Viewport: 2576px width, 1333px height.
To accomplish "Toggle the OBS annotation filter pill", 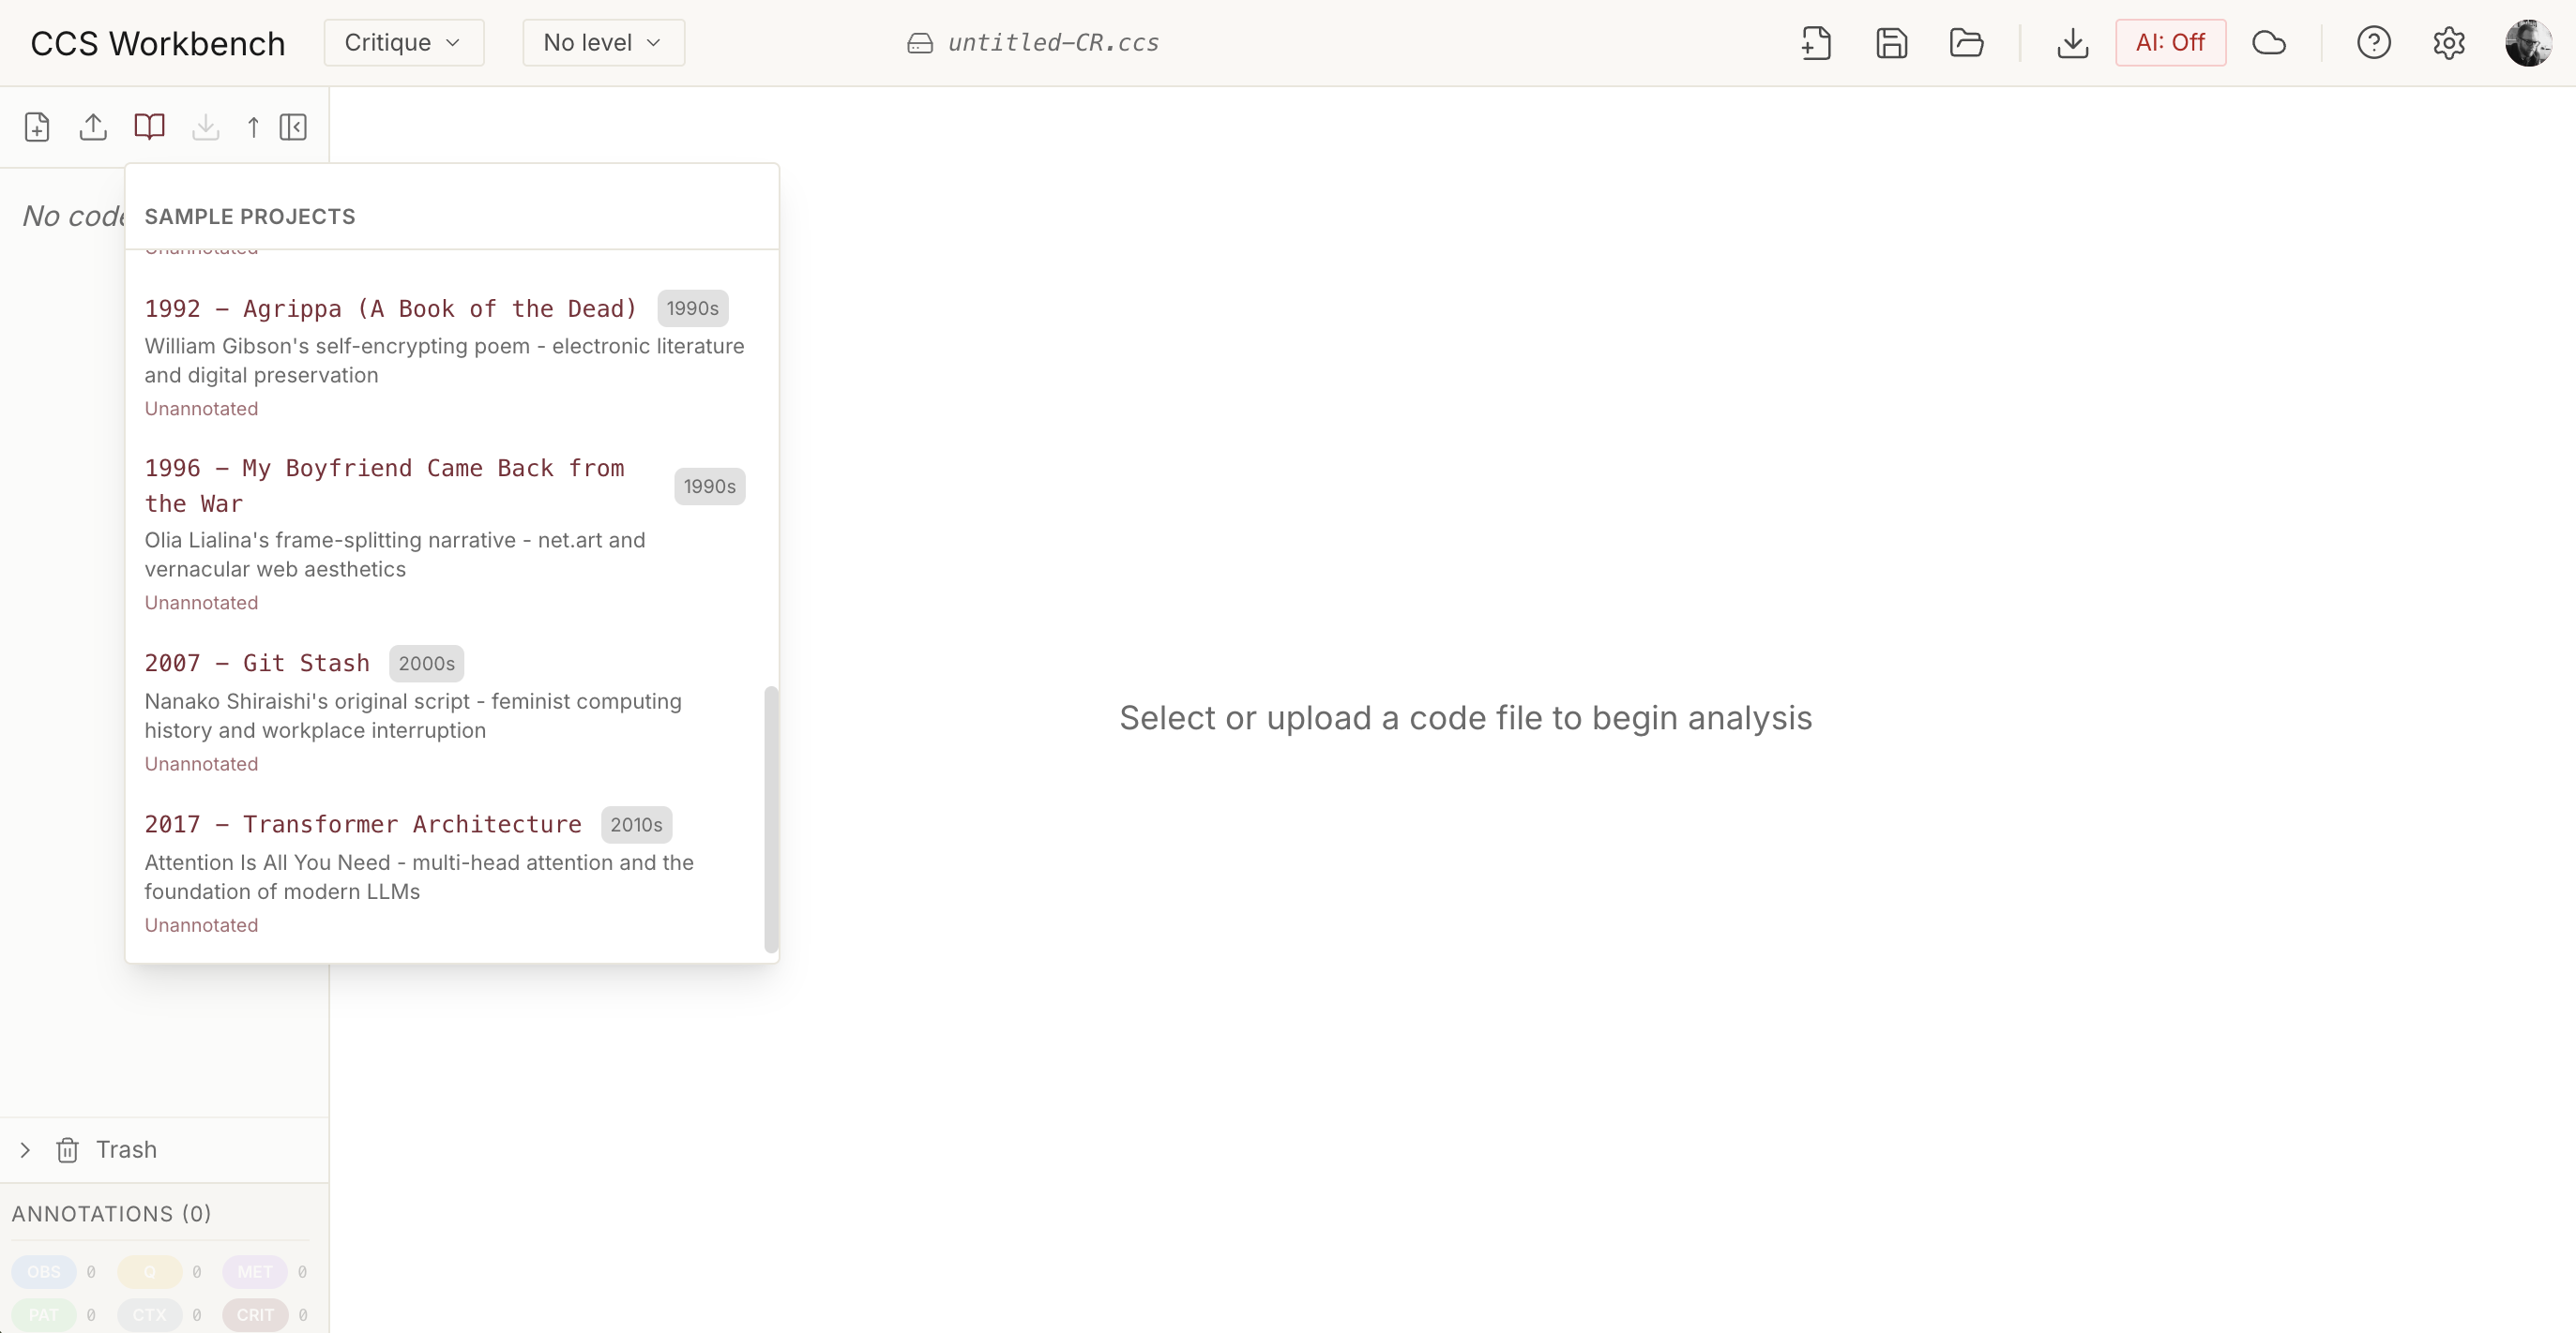I will [44, 1271].
